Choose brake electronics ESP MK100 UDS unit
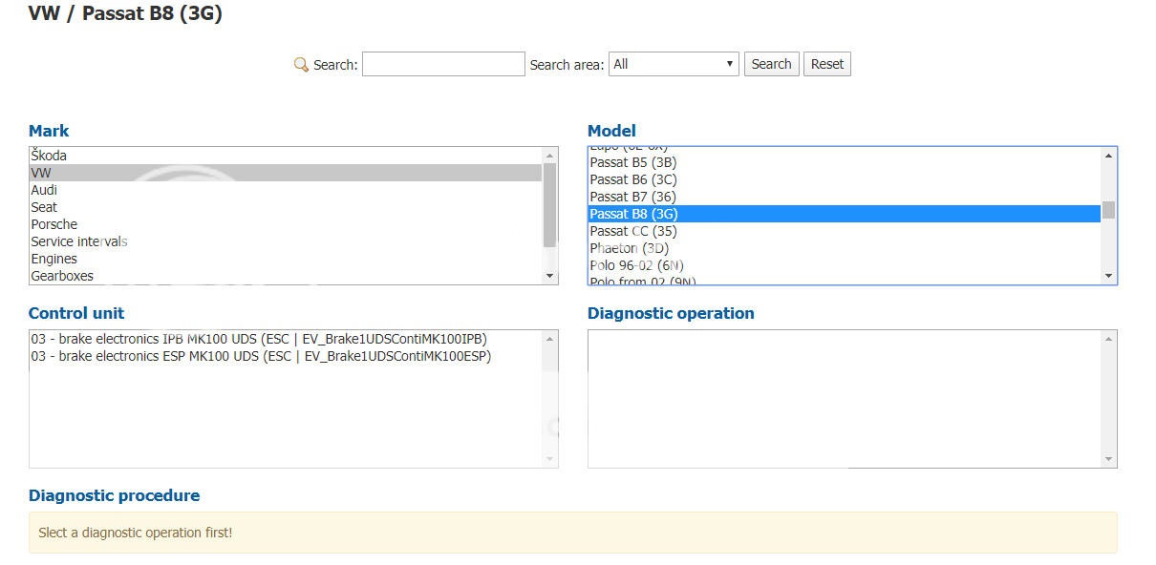 (x=286, y=356)
